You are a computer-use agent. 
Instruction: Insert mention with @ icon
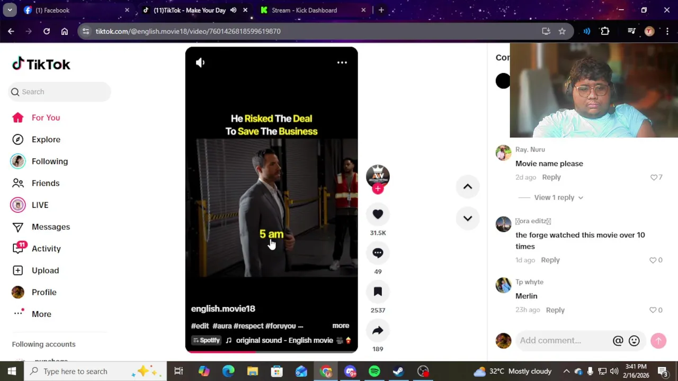[618, 341]
